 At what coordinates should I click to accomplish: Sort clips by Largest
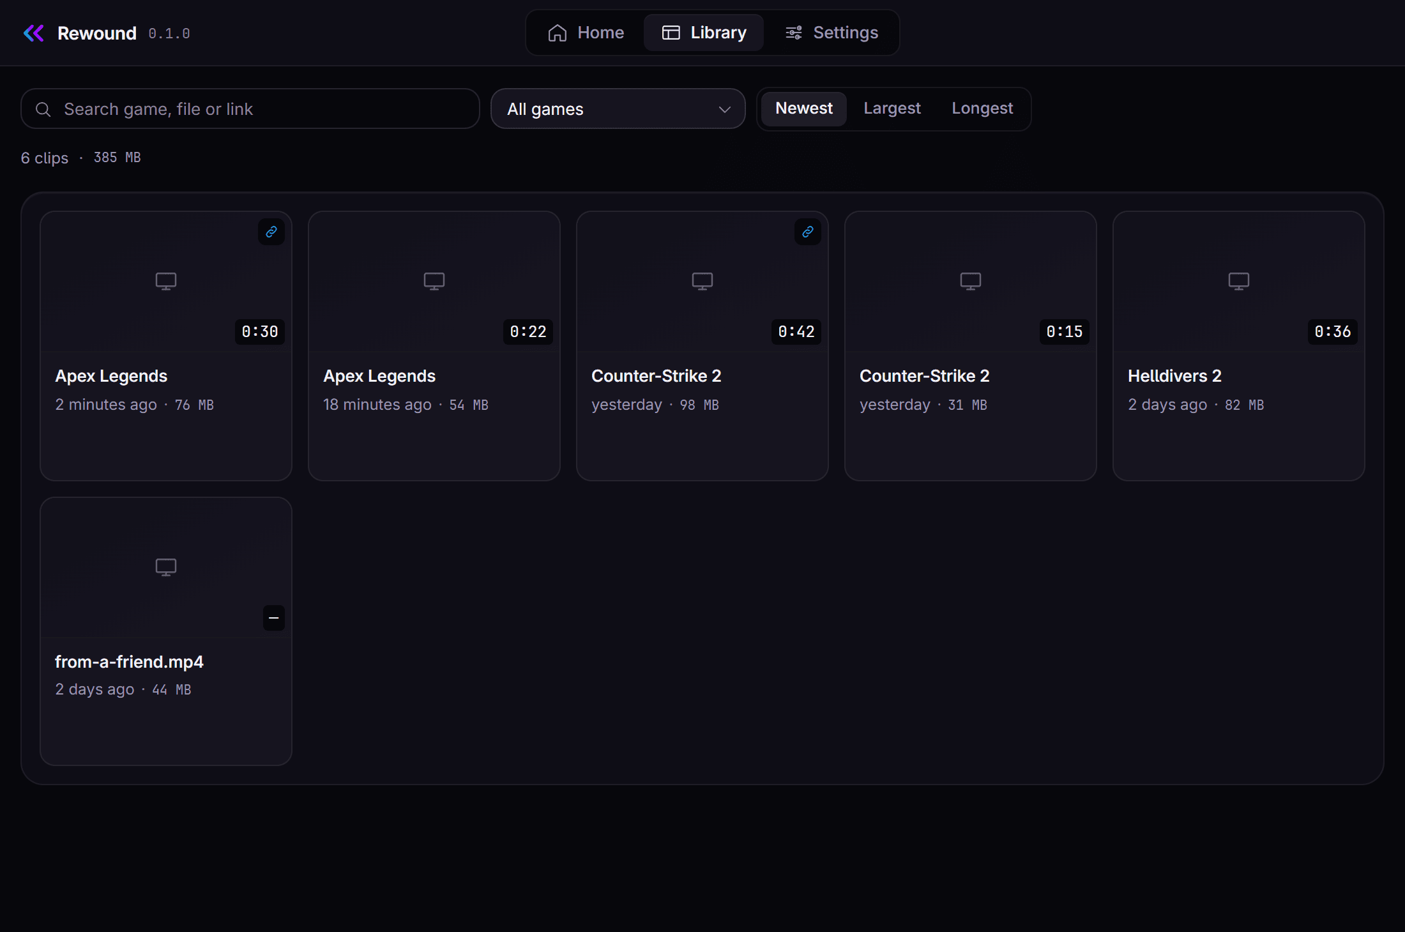pyautogui.click(x=892, y=109)
